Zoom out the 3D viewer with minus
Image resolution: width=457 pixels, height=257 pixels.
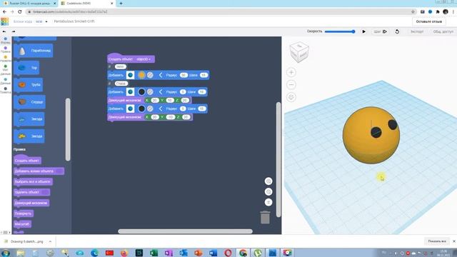click(291, 85)
